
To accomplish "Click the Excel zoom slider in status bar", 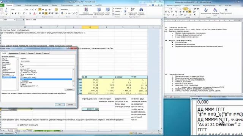I will (152, 133).
